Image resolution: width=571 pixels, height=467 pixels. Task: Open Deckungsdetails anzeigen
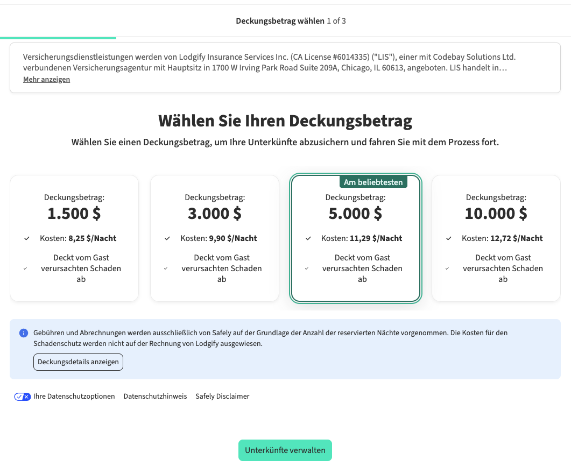coord(78,362)
